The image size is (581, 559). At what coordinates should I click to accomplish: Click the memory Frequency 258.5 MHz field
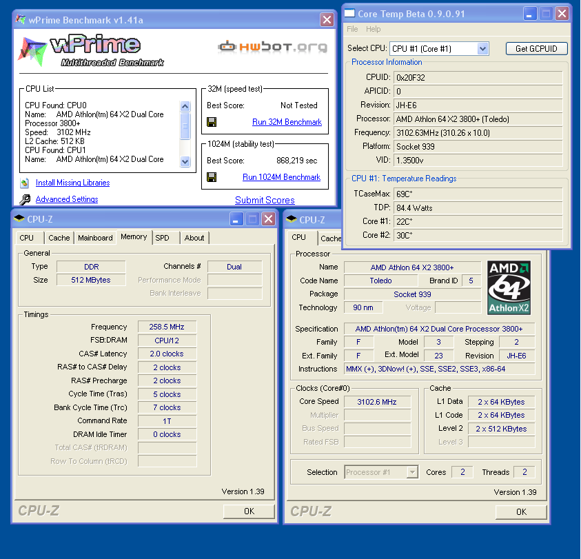(167, 327)
